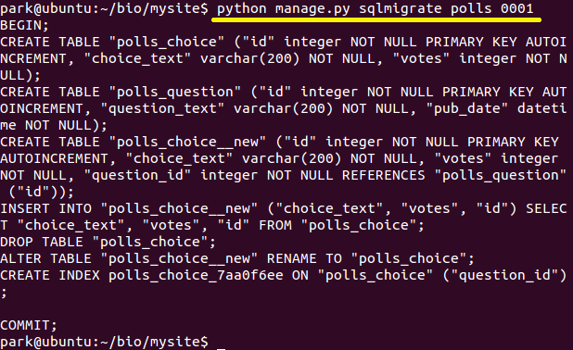This screenshot has height=350, width=573.
Task: Click the top park@ubuntu prompt text
Action: coord(104,8)
